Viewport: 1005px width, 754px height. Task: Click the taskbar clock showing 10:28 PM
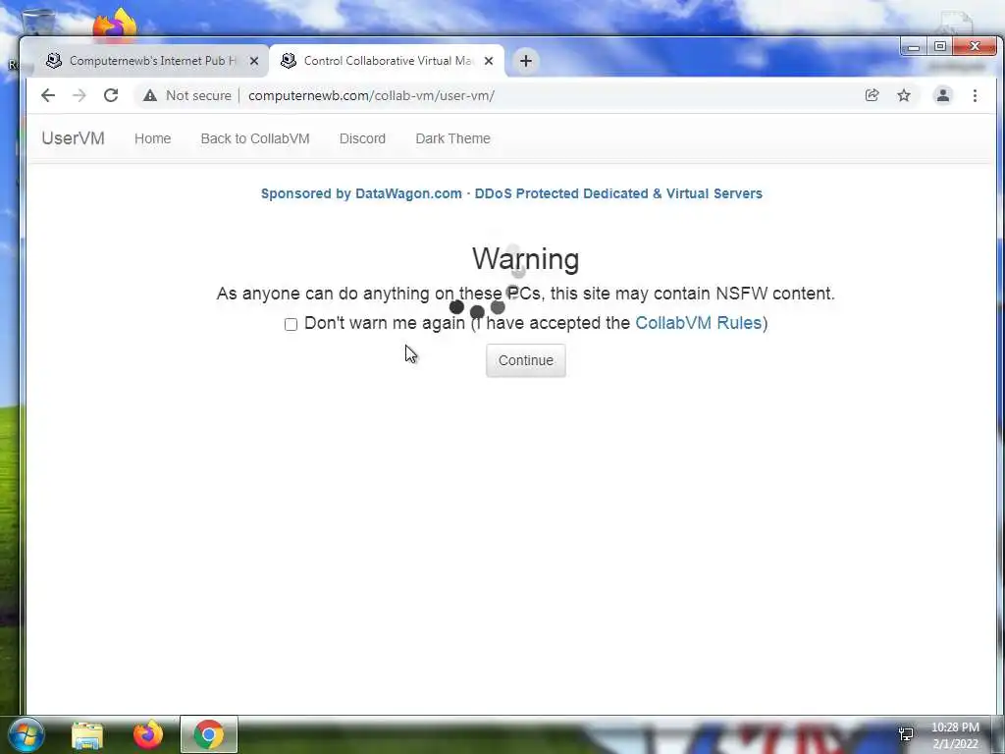pos(955,735)
